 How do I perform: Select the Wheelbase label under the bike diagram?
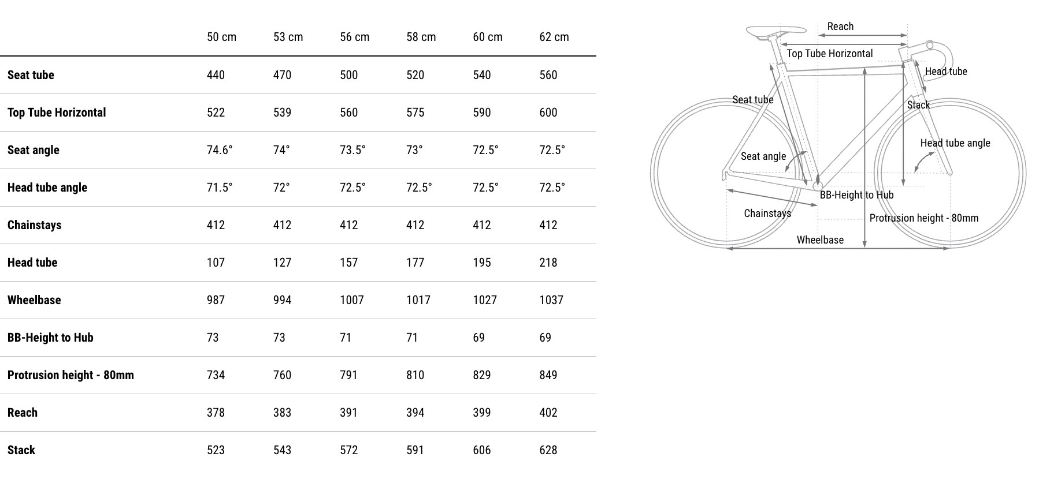[x=820, y=240]
